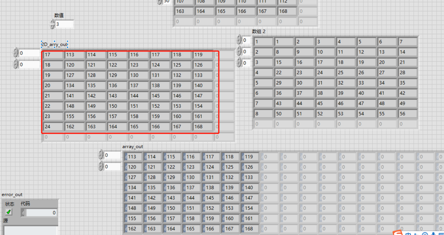Screen dimensions: 444x235
Task: Toggle the 状态 green checkmark indicator in error_out
Action: [x=9, y=212]
